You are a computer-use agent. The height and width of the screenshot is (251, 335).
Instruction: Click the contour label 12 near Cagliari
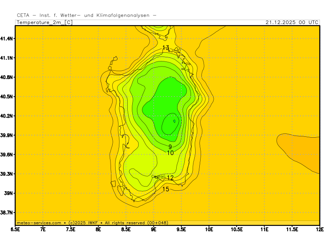[x=170, y=178]
